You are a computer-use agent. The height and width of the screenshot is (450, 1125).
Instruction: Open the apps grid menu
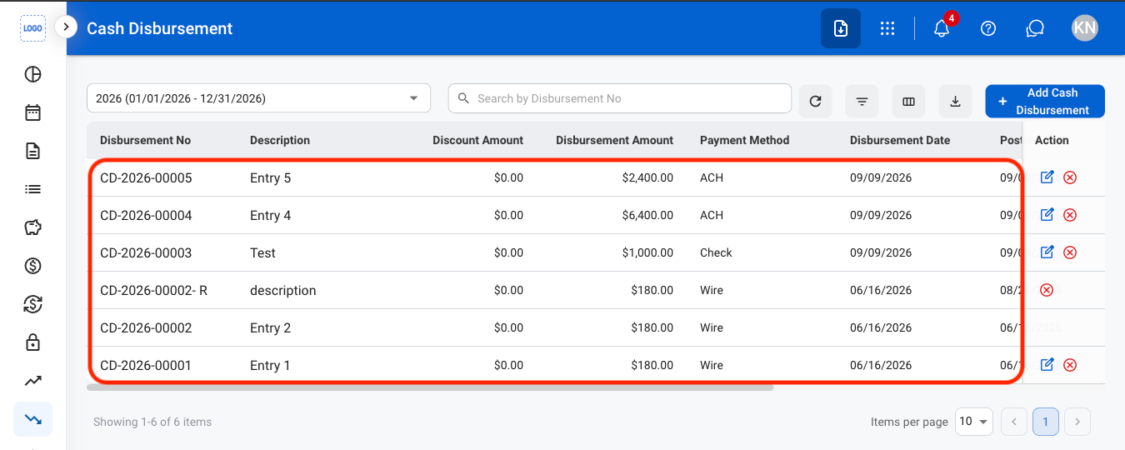(887, 28)
